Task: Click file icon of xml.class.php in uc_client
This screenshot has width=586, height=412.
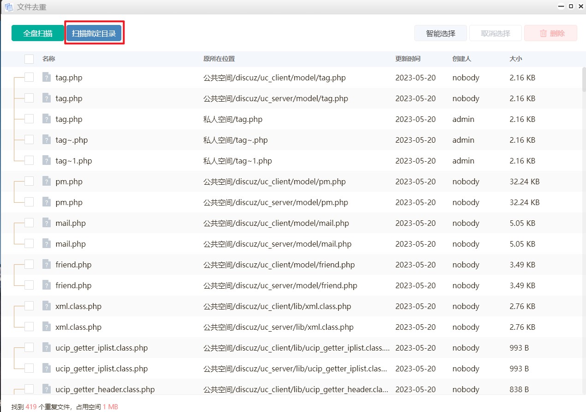Action: pyautogui.click(x=46, y=306)
